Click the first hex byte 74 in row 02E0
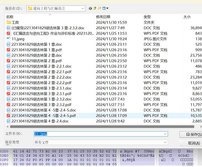 (x=15, y=156)
